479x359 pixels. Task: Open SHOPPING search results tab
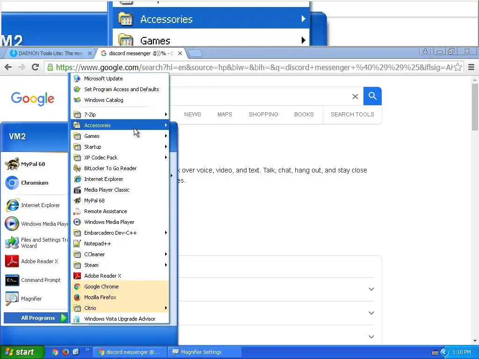(263, 115)
